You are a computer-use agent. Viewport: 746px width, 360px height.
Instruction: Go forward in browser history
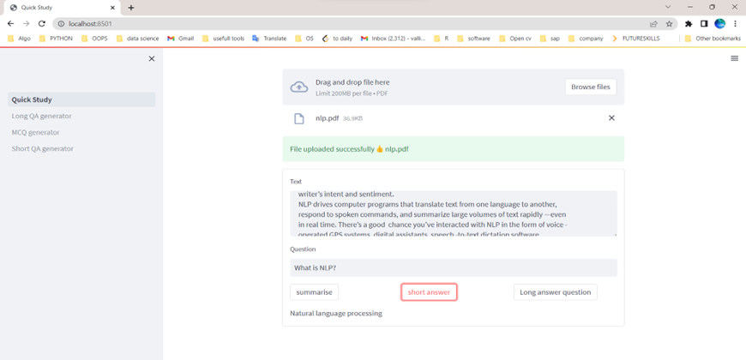tap(27, 23)
